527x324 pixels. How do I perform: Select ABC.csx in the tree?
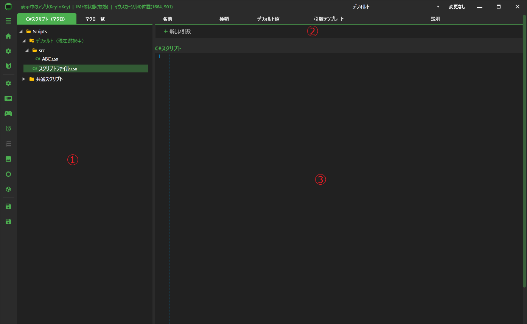[x=50, y=59]
